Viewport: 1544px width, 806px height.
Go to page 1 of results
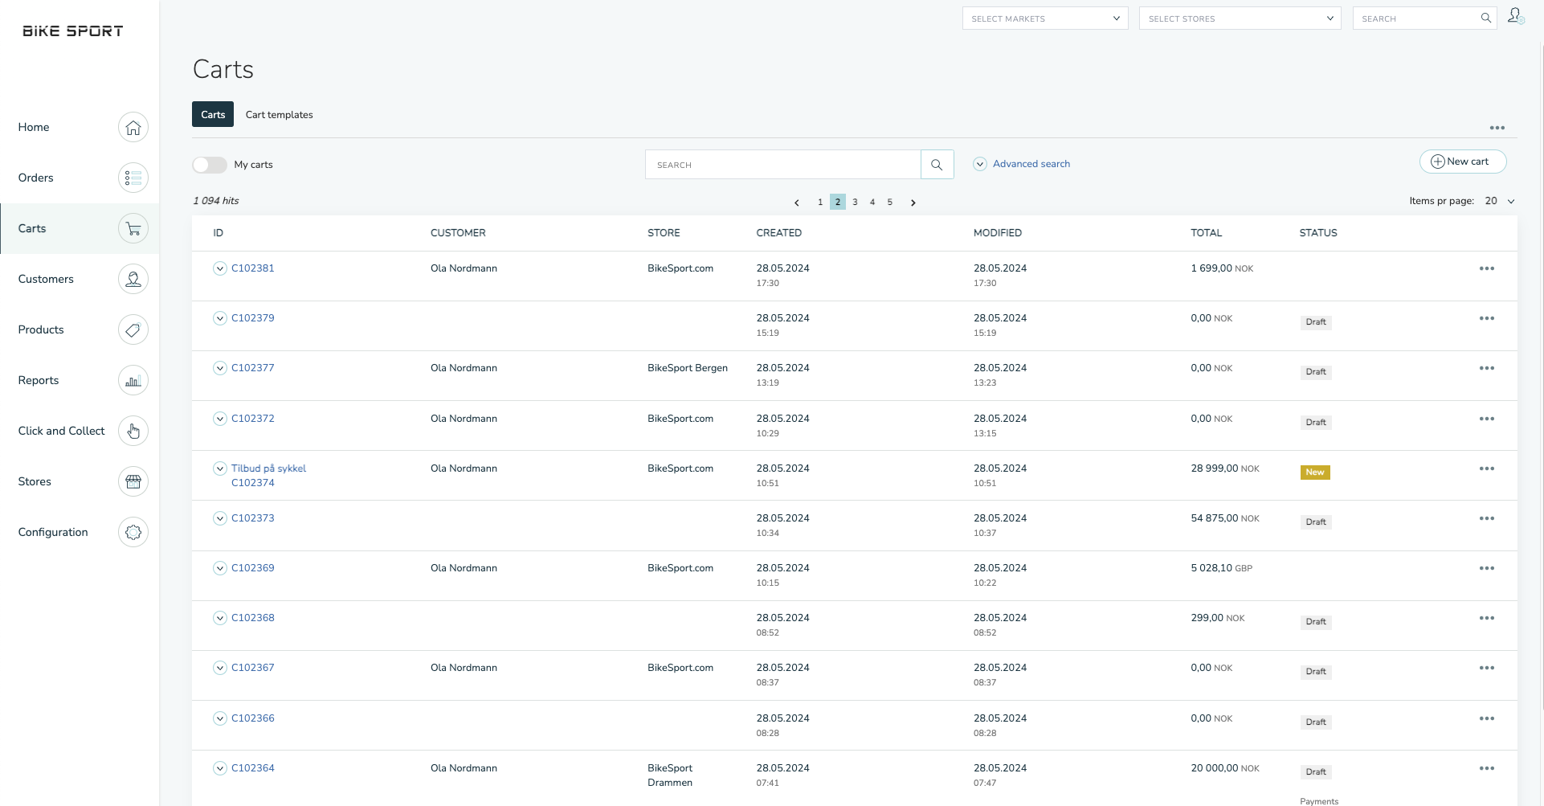(x=819, y=203)
